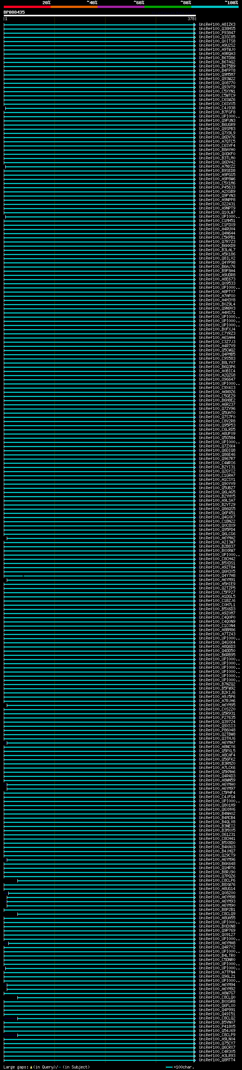Click the green ~80% identity legend bar
Viewport: 242px width, 1070px height.
(168, 7)
